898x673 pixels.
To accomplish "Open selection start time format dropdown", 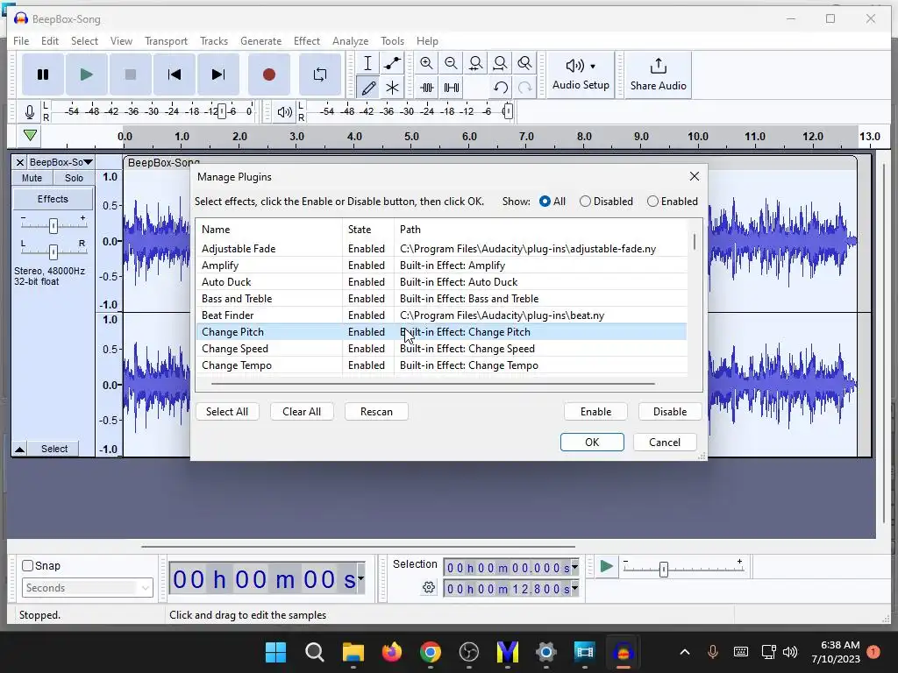I will [x=574, y=567].
